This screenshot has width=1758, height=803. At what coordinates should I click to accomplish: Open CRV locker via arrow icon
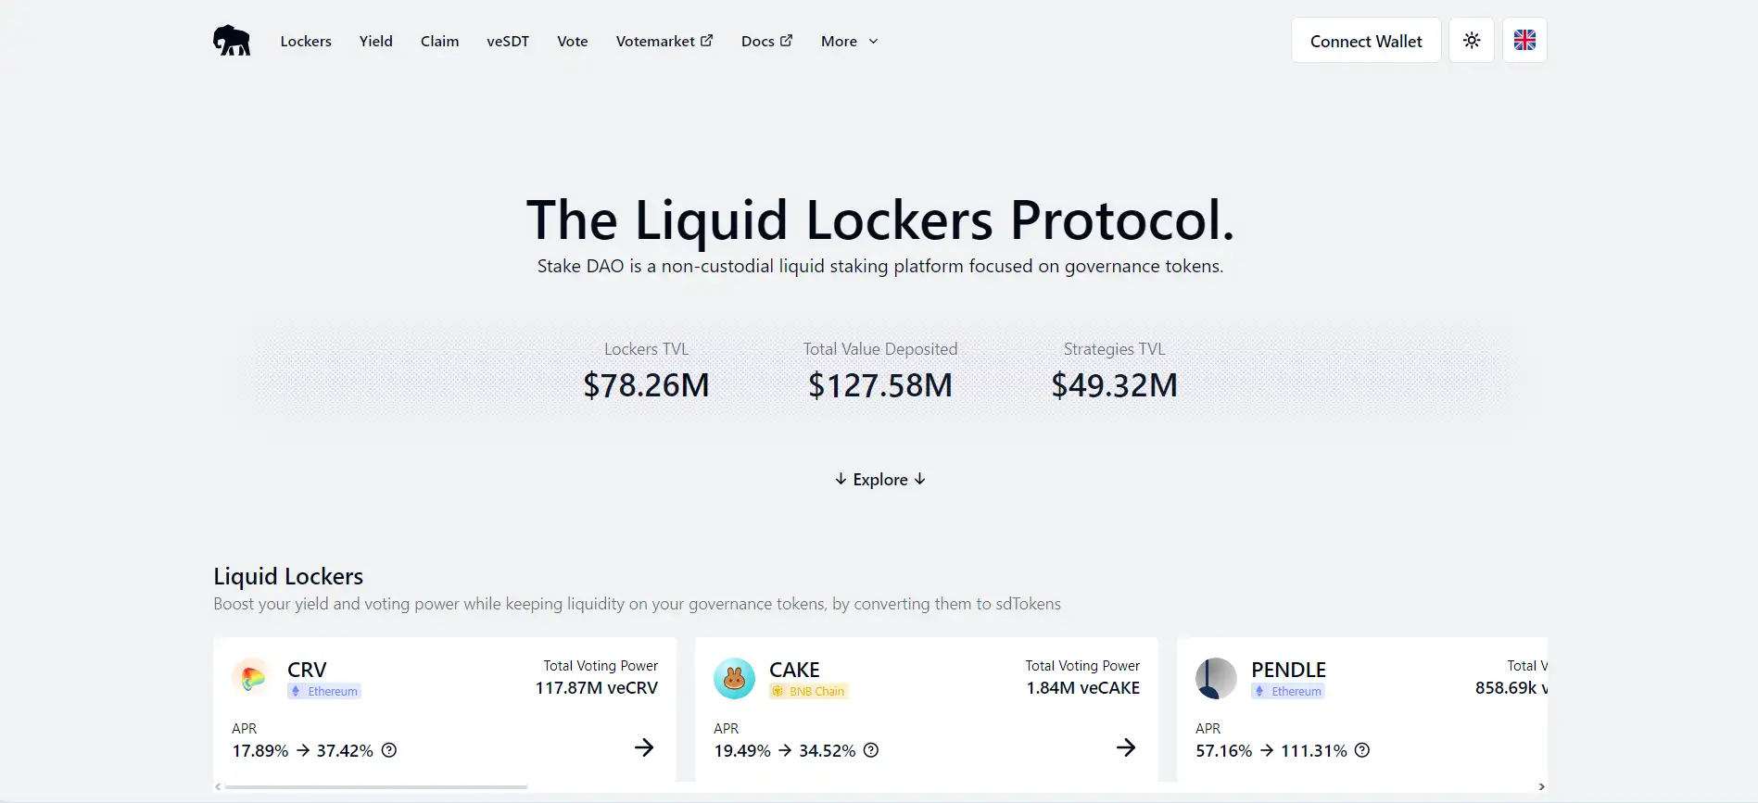(644, 747)
